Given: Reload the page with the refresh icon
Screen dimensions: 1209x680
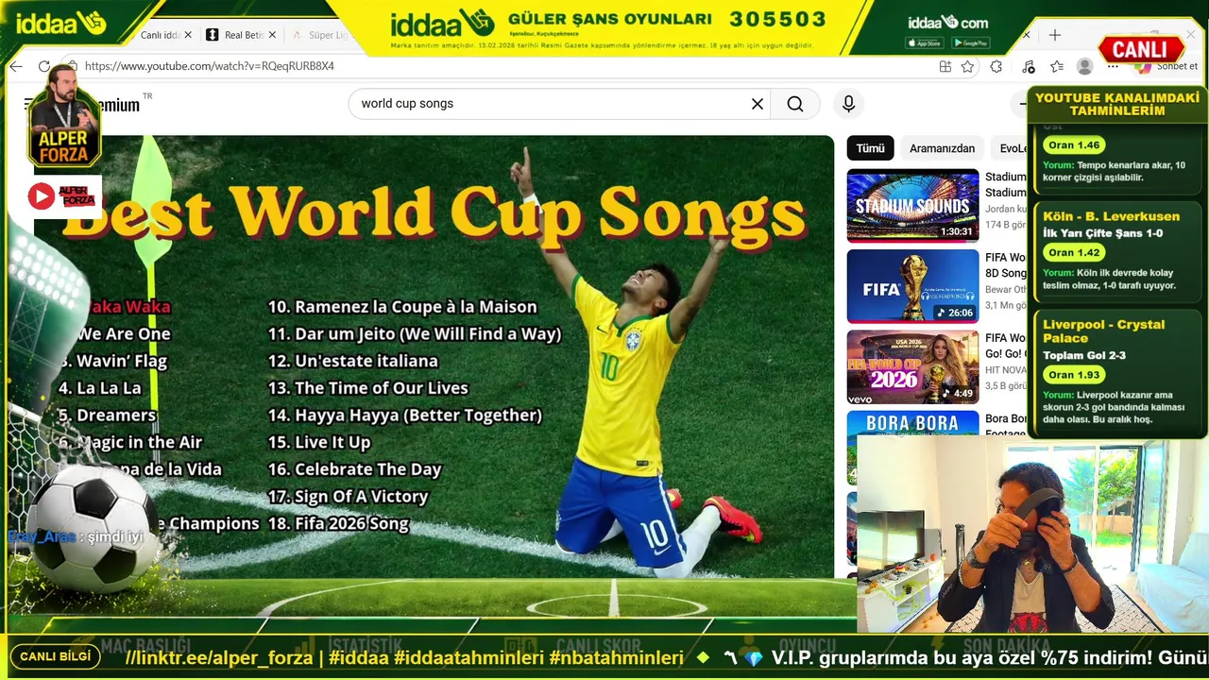Looking at the screenshot, I should point(43,66).
